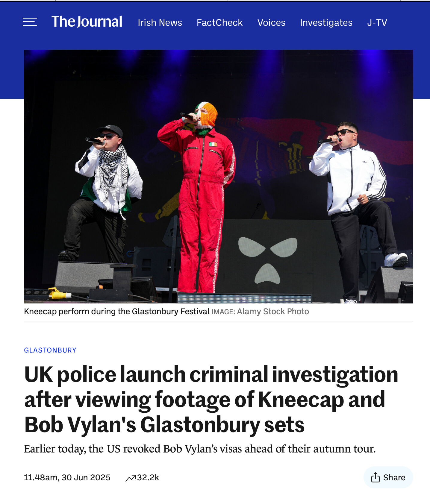Click the 32.2k view count
430x492 pixels.
pos(148,477)
